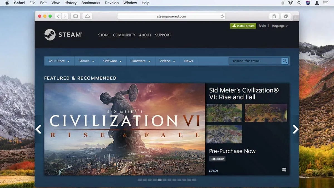Click the Steam logo

pyautogui.click(x=63, y=35)
